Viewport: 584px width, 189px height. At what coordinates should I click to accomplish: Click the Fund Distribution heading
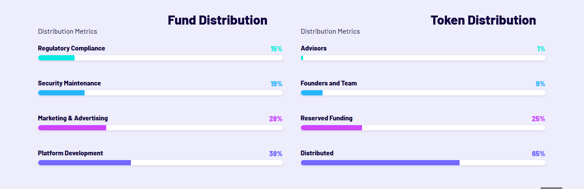[217, 20]
